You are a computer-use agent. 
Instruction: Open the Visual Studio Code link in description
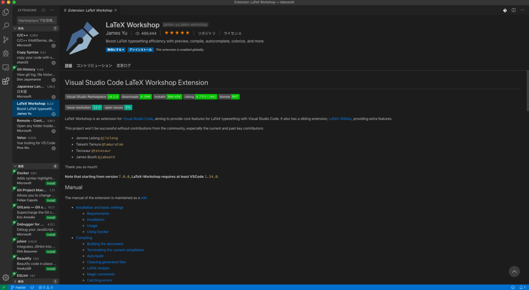pyautogui.click(x=138, y=119)
